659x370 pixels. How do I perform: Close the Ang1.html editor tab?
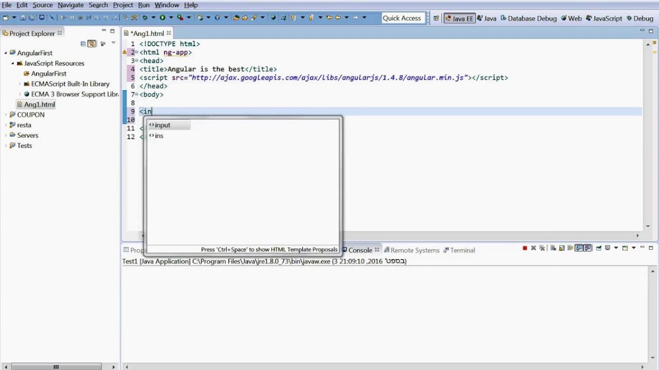(x=168, y=33)
